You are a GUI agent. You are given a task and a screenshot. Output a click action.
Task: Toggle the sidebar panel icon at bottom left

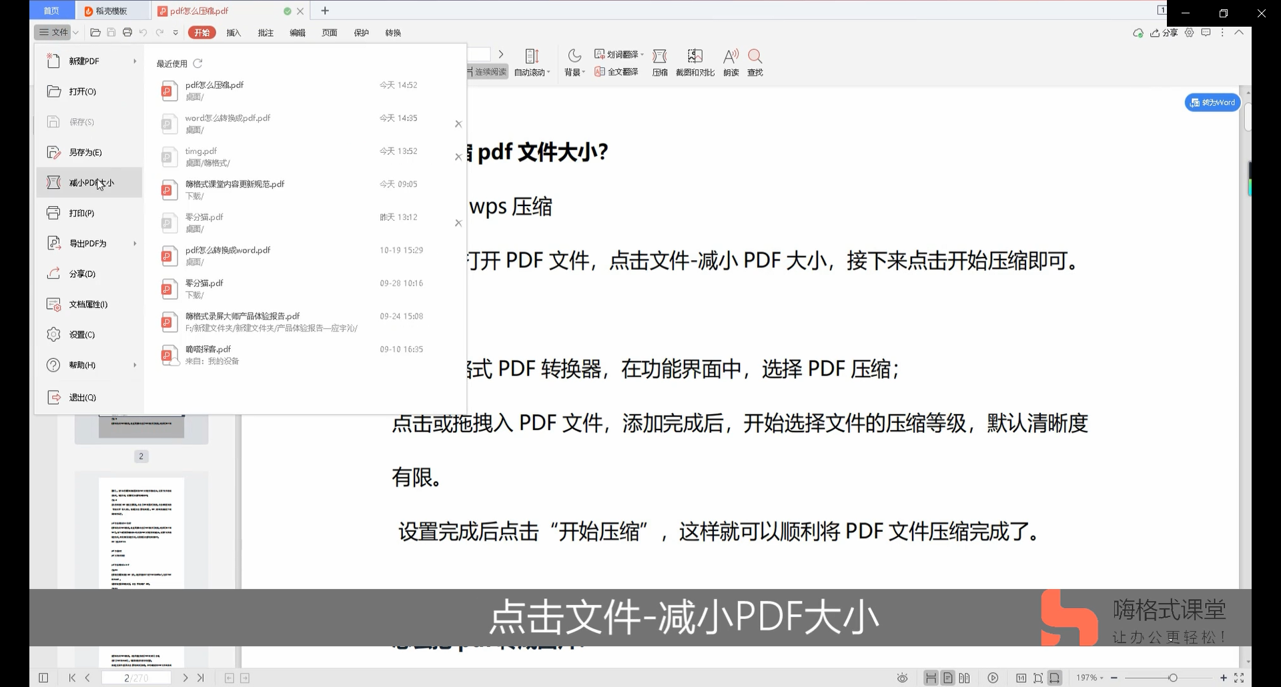(x=43, y=678)
